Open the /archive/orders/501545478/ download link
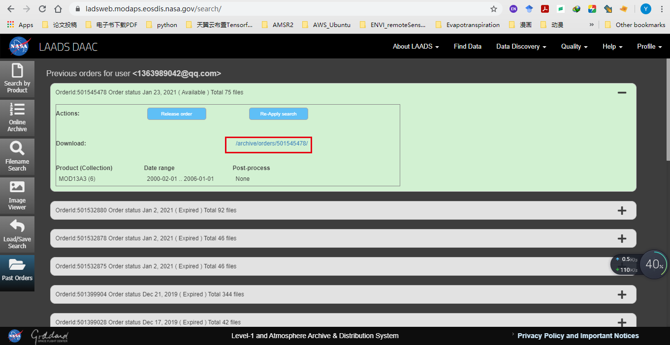 click(268, 144)
